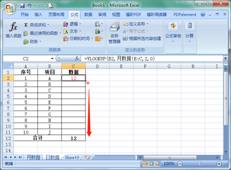Click the Select All corner box

click(8, 66)
